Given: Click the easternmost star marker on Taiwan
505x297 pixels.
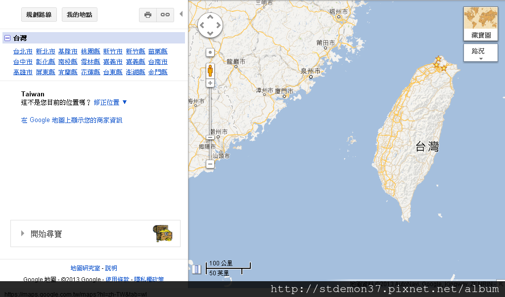Looking at the screenshot, I should 444,68.
